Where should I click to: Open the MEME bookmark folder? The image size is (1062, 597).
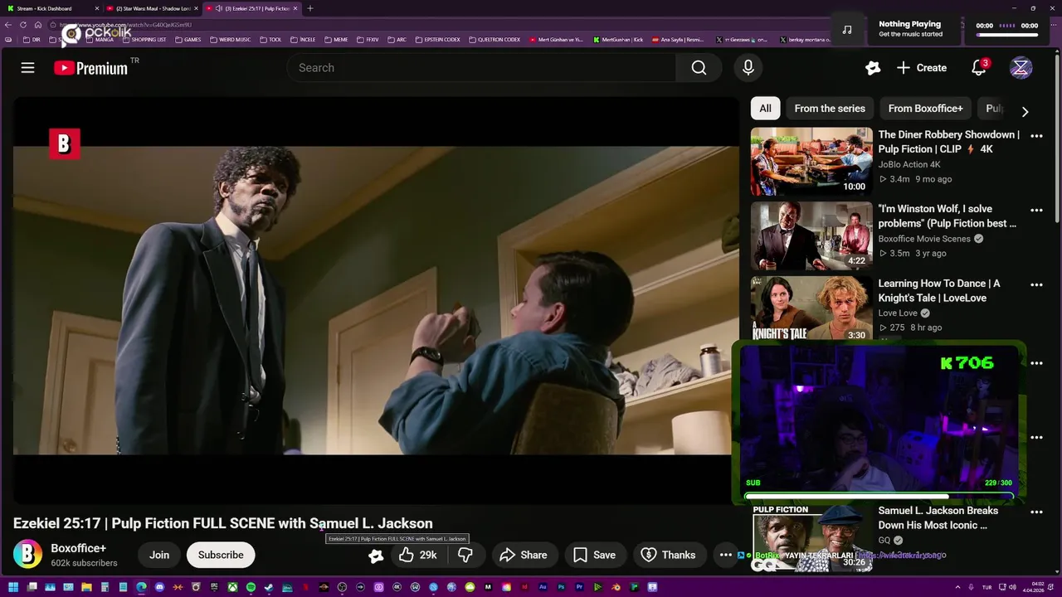coord(336,40)
